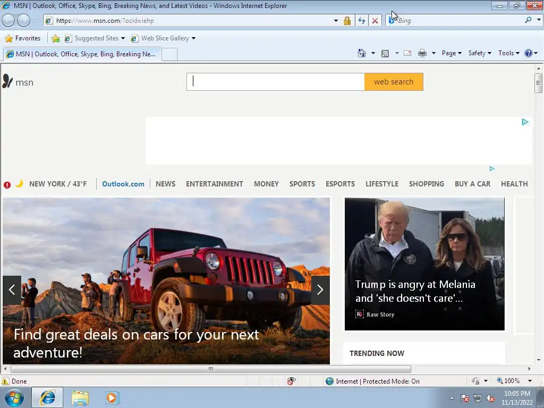Click the Forward navigation button
544x408 pixels.
click(x=23, y=21)
